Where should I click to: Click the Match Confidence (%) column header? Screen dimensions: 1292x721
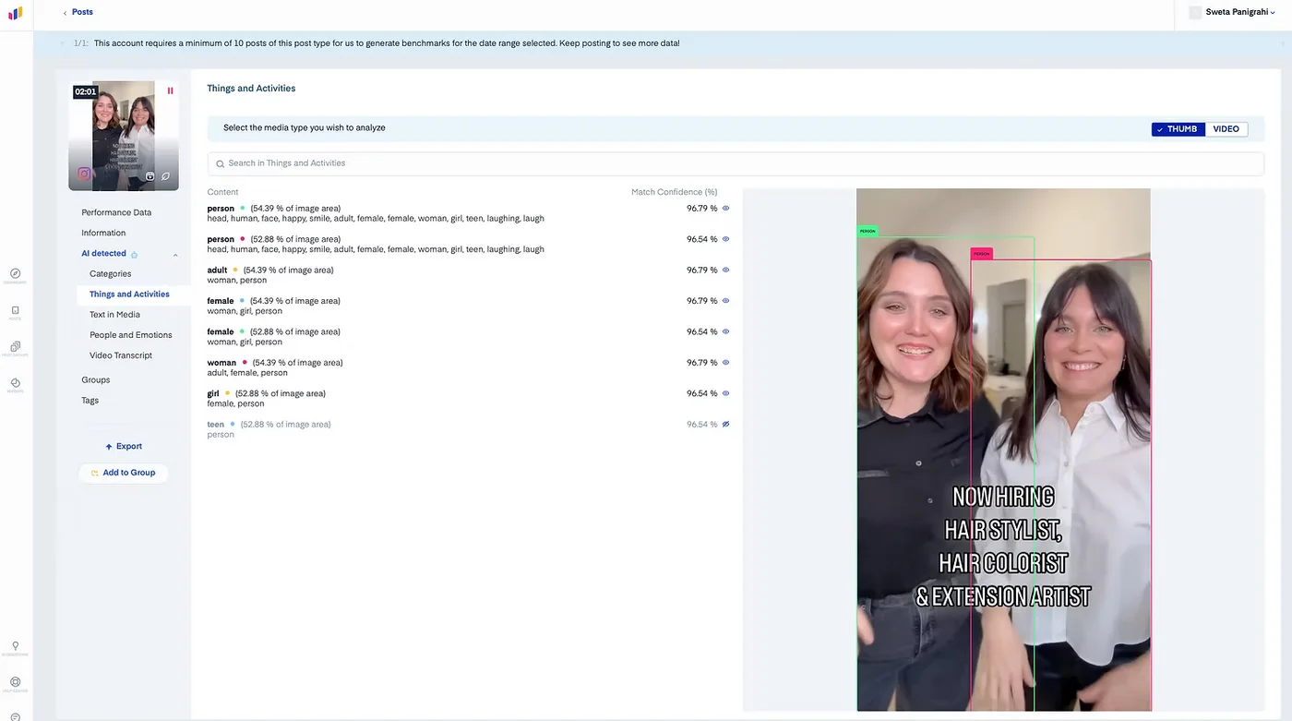pyautogui.click(x=674, y=192)
